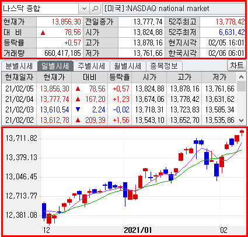This screenshot has height=237, width=248.
Task: Click the 등락율 column header
Action: click(x=120, y=77)
